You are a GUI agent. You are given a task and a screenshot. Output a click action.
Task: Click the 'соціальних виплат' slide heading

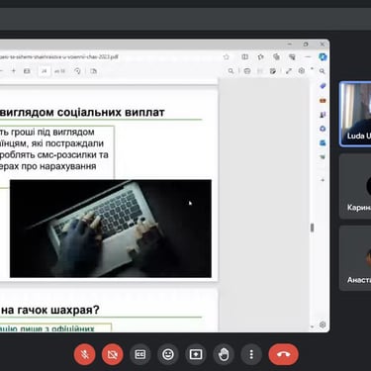click(111, 112)
